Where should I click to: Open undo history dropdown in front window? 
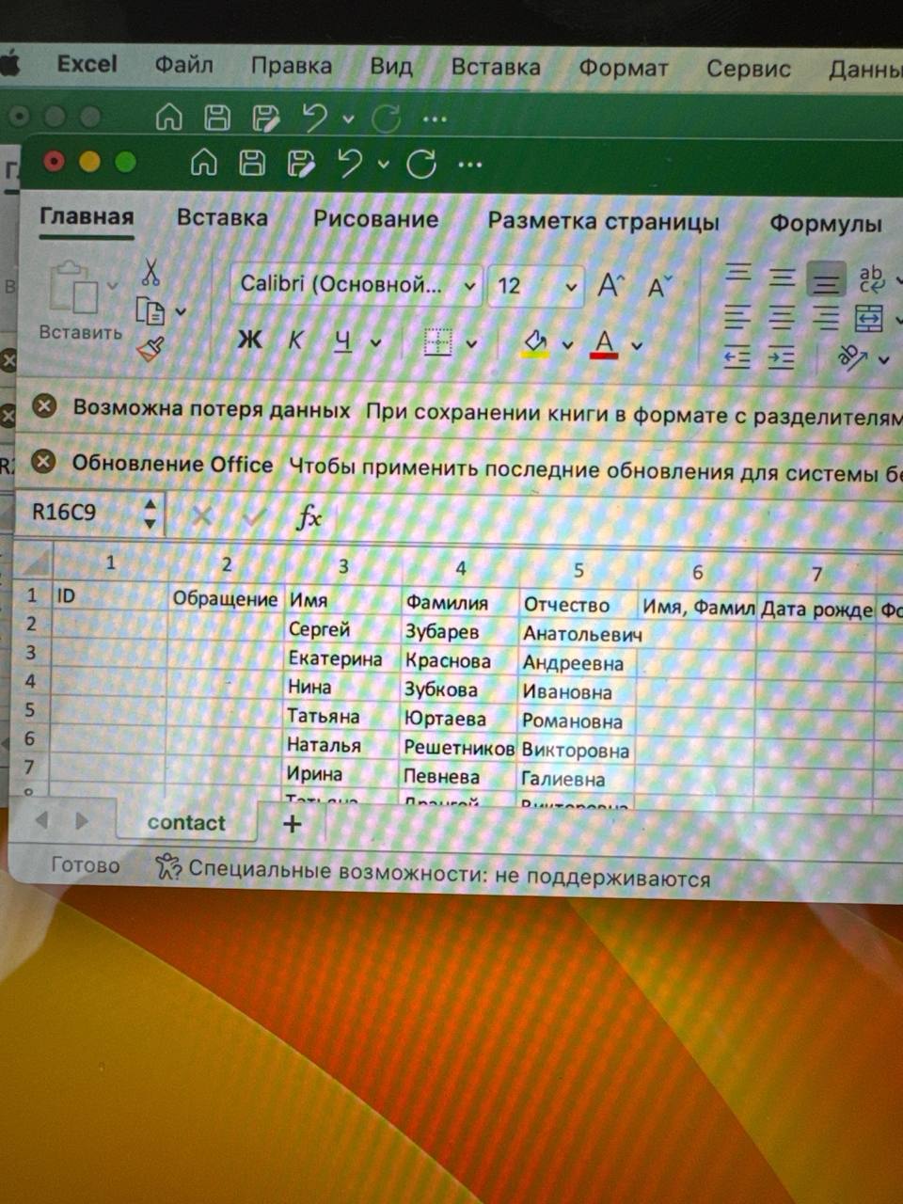[384, 165]
